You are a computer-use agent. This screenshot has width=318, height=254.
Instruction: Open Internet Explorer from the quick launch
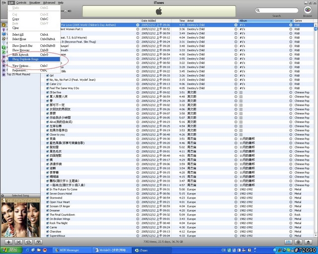coord(28,250)
